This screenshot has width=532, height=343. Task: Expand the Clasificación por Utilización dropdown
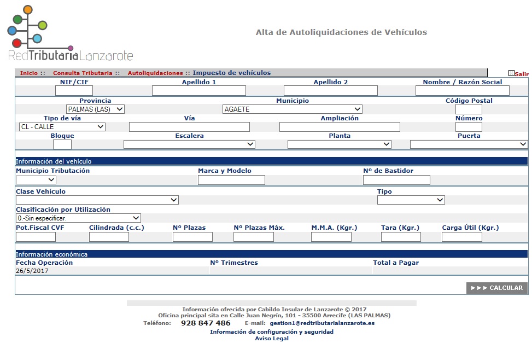(78, 218)
